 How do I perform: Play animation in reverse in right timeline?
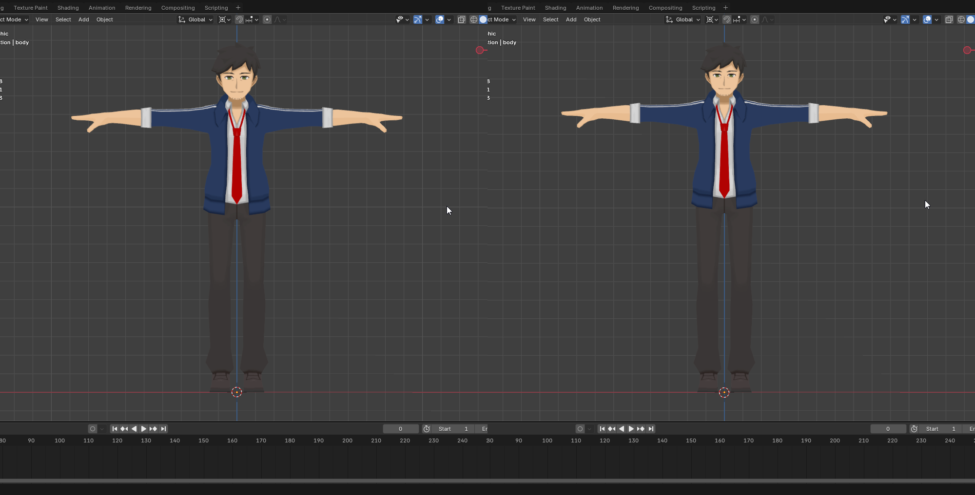[622, 429]
